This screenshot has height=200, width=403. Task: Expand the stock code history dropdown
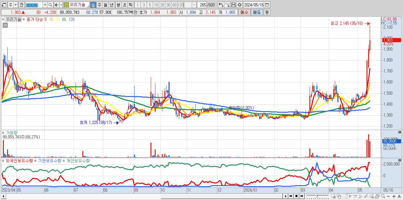coord(45,5)
